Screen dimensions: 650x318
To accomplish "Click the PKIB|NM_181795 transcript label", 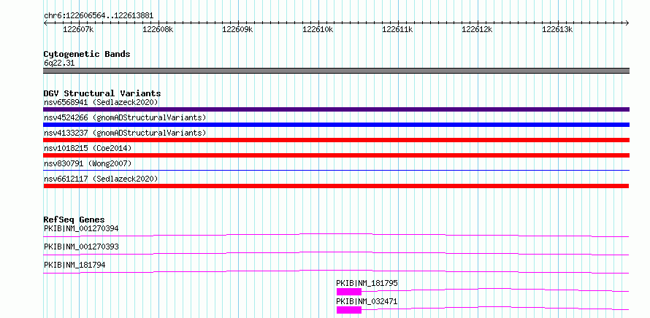I will coord(367,283).
